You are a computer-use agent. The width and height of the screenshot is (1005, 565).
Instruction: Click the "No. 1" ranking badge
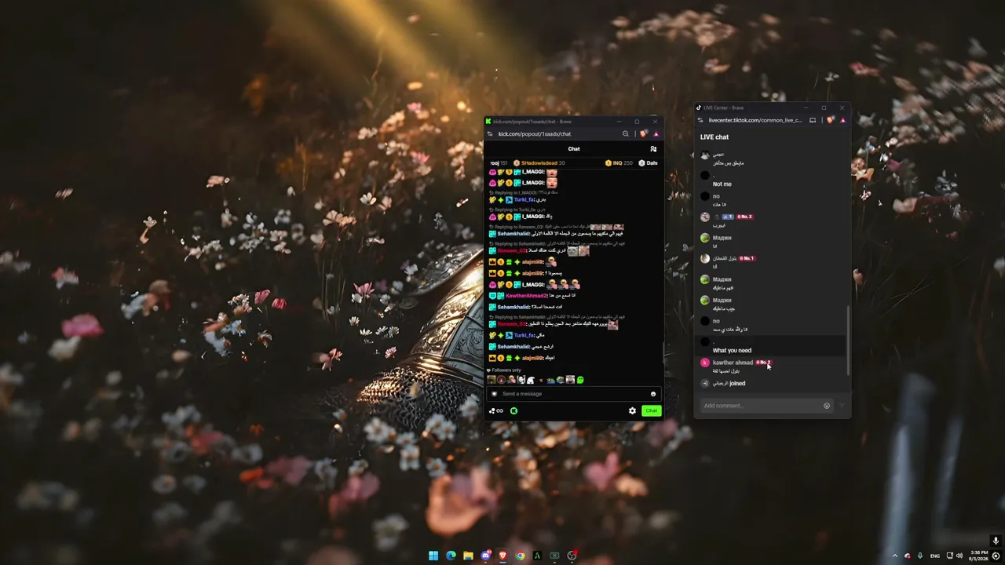[x=747, y=258]
